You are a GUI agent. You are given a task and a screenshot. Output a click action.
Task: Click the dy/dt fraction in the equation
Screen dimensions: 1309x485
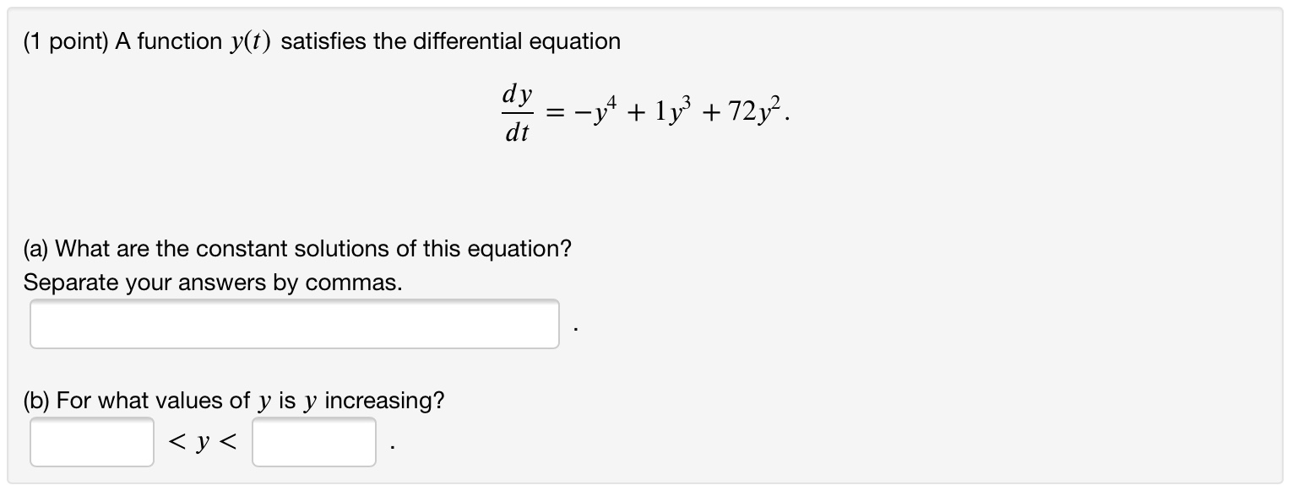(517, 115)
